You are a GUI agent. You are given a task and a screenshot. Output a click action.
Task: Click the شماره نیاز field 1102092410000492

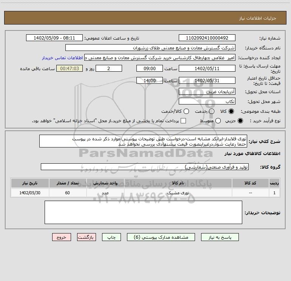click(207, 38)
